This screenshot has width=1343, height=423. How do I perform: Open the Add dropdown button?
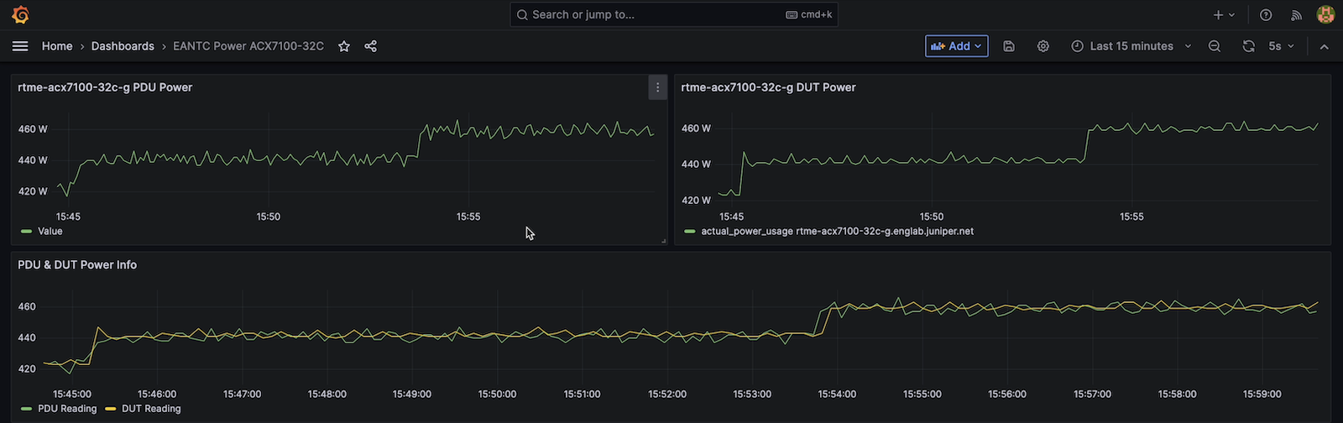[957, 46]
